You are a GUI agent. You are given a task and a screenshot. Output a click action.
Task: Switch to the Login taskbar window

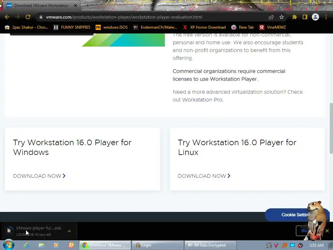pos(158,245)
